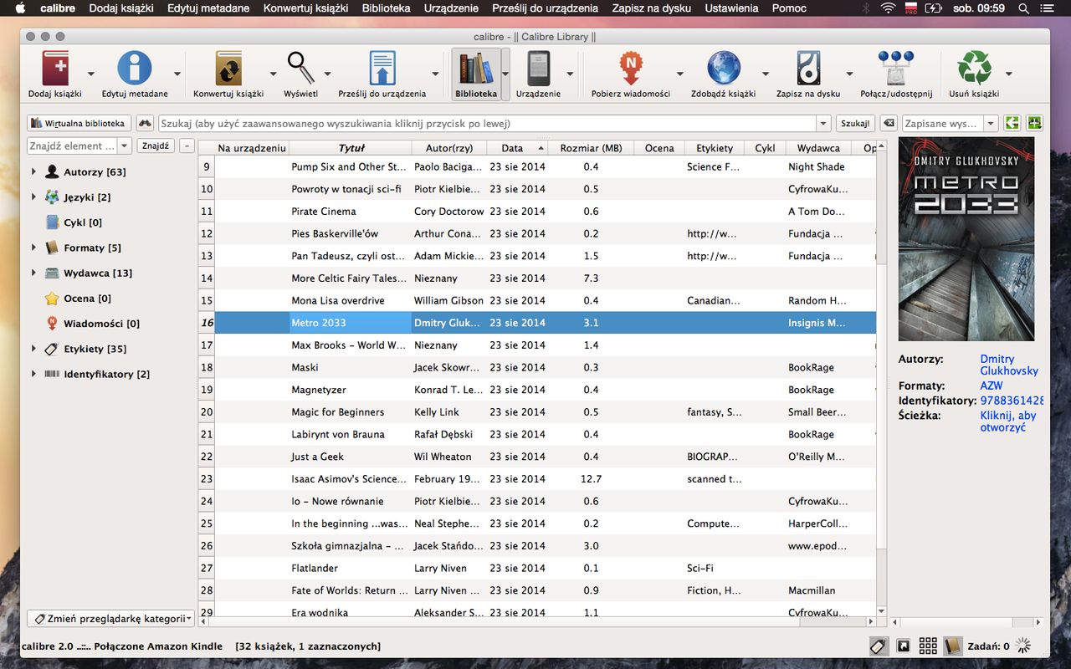The height and width of the screenshot is (669, 1071).
Task: Click the Cykl category icon
Action: tap(52, 222)
